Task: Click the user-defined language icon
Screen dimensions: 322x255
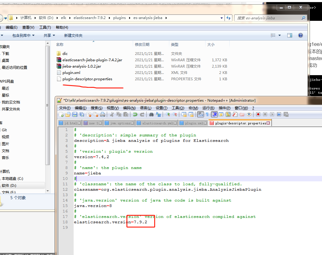Action: pyautogui.click(x=221, y=115)
